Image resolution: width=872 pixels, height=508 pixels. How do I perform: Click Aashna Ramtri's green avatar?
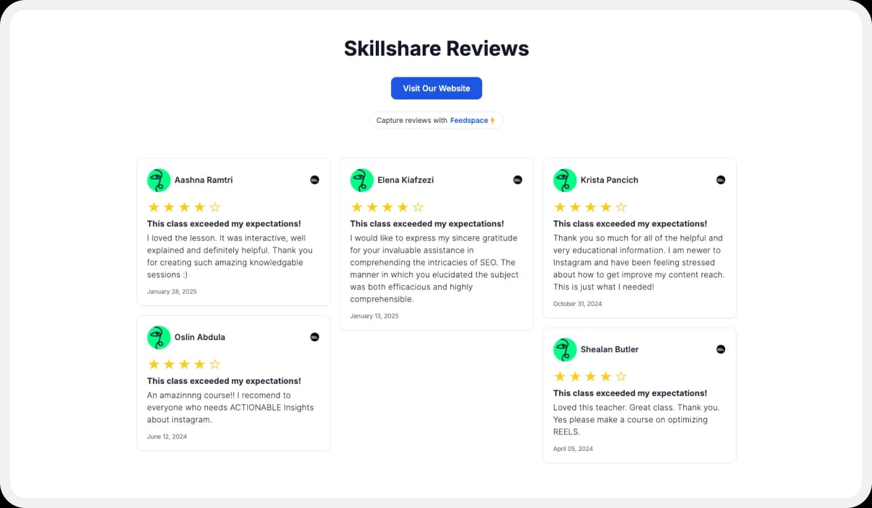click(x=159, y=180)
